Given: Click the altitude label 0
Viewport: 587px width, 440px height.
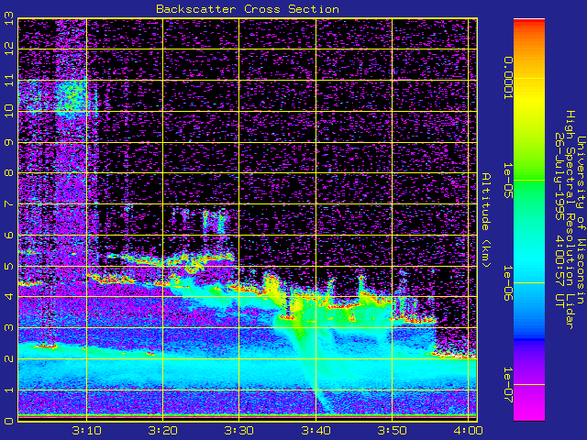Looking at the screenshot, I should pos(8,421).
